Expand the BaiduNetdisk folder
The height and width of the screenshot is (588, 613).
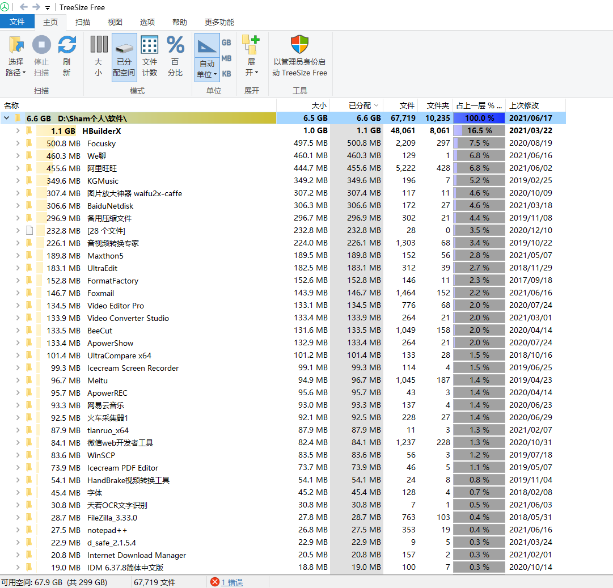pos(18,206)
